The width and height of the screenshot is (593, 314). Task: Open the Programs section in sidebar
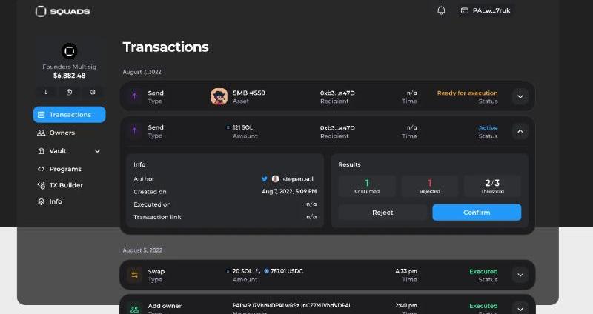point(65,169)
